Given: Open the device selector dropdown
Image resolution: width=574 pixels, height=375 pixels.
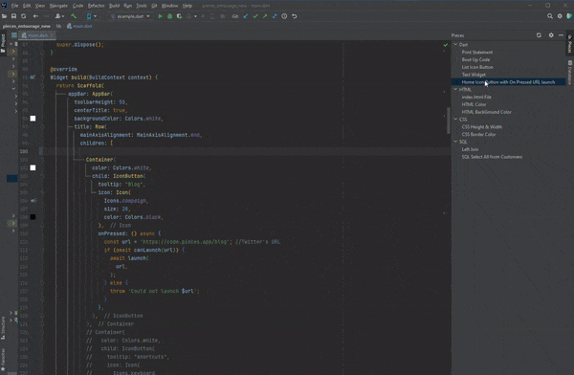Looking at the screenshot, I should pos(92,16).
